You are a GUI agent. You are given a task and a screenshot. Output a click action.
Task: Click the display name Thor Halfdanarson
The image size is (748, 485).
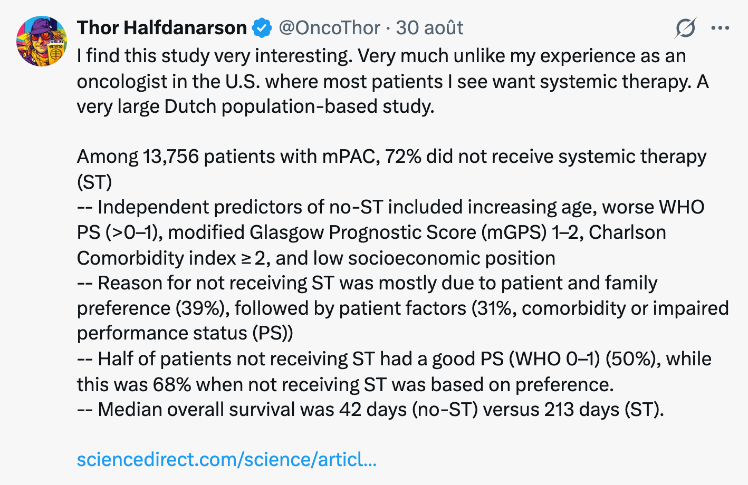click(x=162, y=28)
